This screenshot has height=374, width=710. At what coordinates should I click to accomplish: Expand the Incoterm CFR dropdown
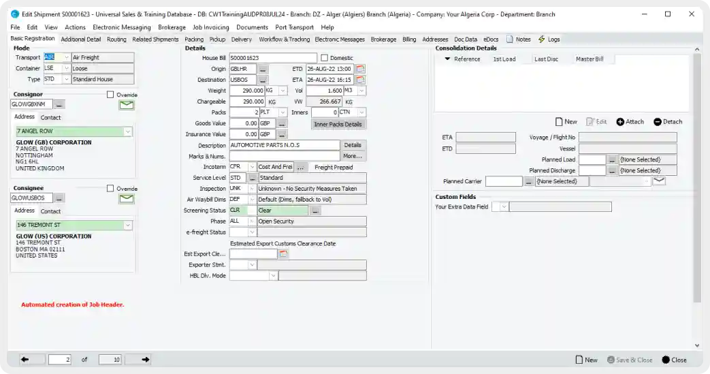pos(252,167)
